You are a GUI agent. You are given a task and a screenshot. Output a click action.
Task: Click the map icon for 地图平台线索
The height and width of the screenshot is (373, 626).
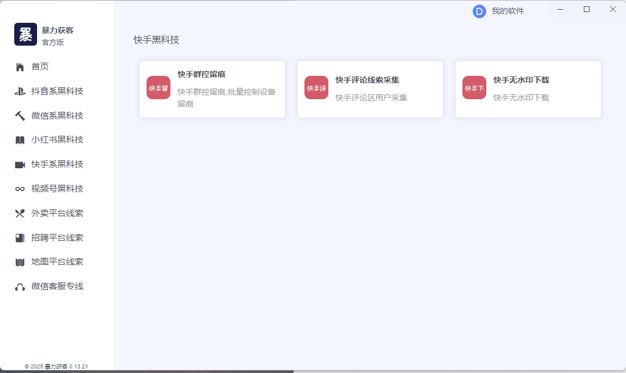pos(20,262)
